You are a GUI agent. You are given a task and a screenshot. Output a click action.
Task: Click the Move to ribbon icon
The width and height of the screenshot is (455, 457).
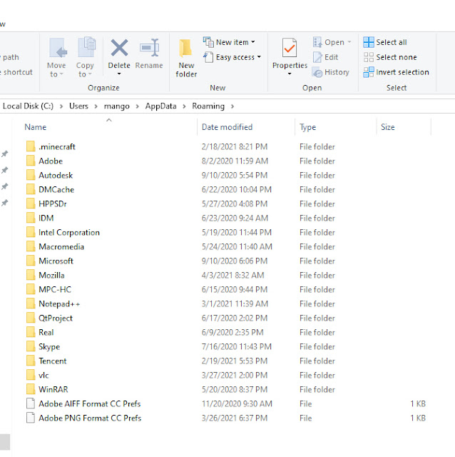58,48
